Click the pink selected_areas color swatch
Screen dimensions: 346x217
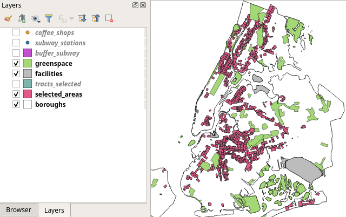tap(28, 94)
